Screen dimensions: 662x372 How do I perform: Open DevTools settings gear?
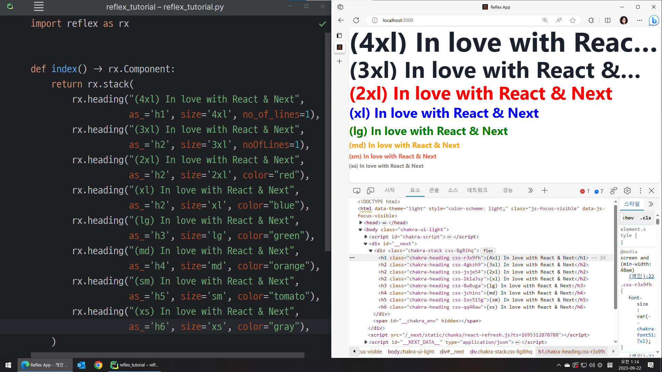pos(627,190)
